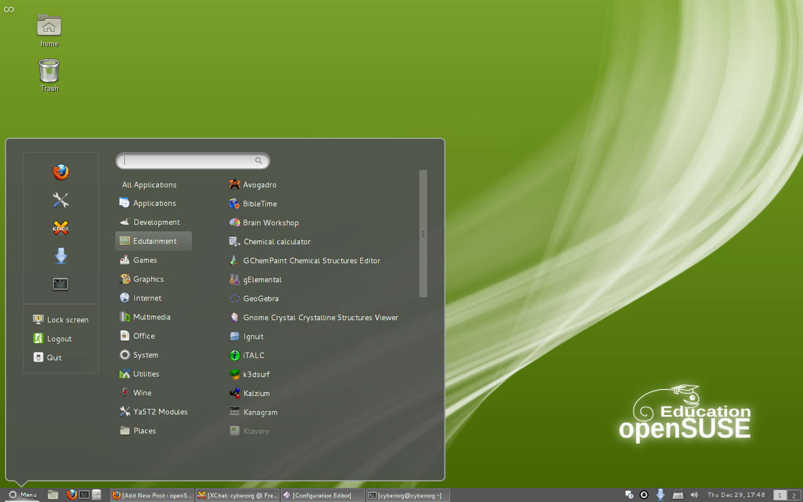This screenshot has width=803, height=502.
Task: Switch to the XChat cyberorg window
Action: pos(238,495)
